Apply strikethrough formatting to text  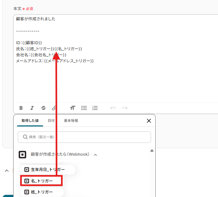pyautogui.click(x=43, y=108)
